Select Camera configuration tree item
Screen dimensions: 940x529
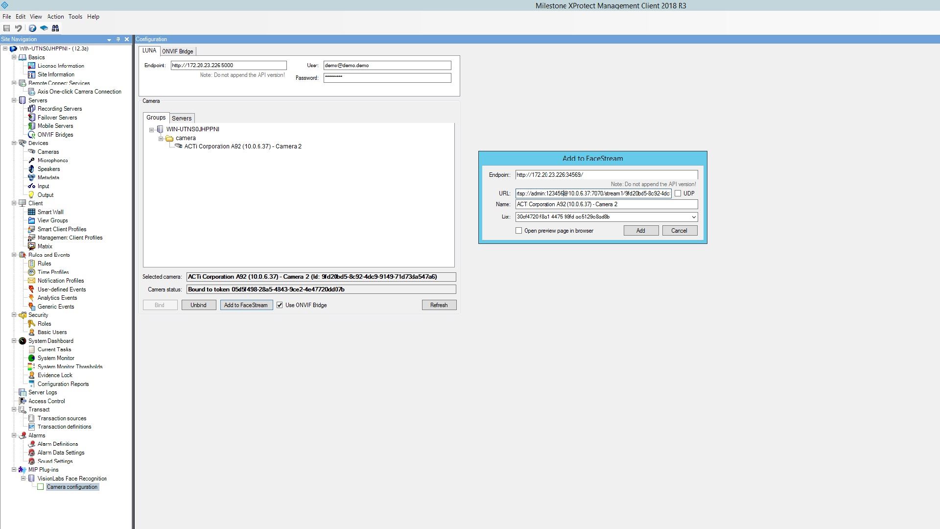(72, 487)
